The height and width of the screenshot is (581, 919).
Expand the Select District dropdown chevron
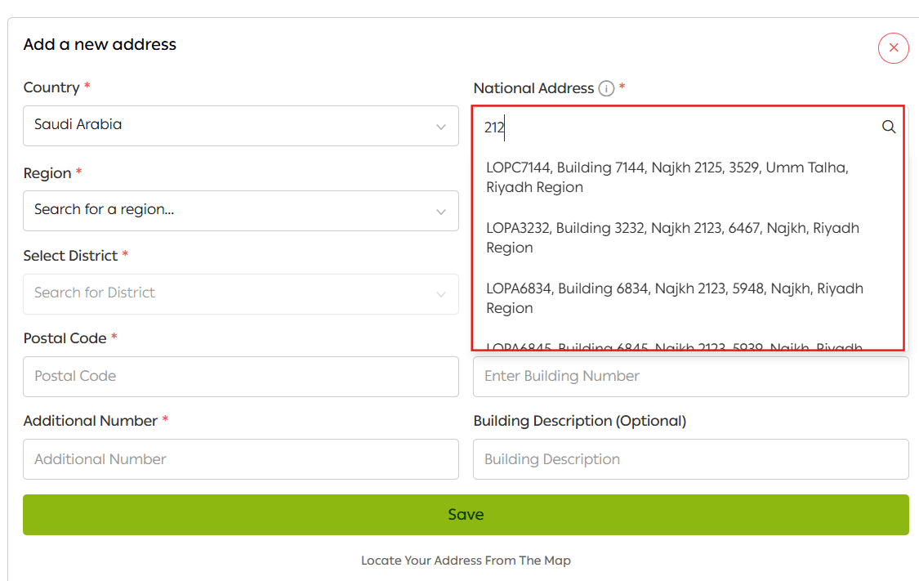click(441, 294)
